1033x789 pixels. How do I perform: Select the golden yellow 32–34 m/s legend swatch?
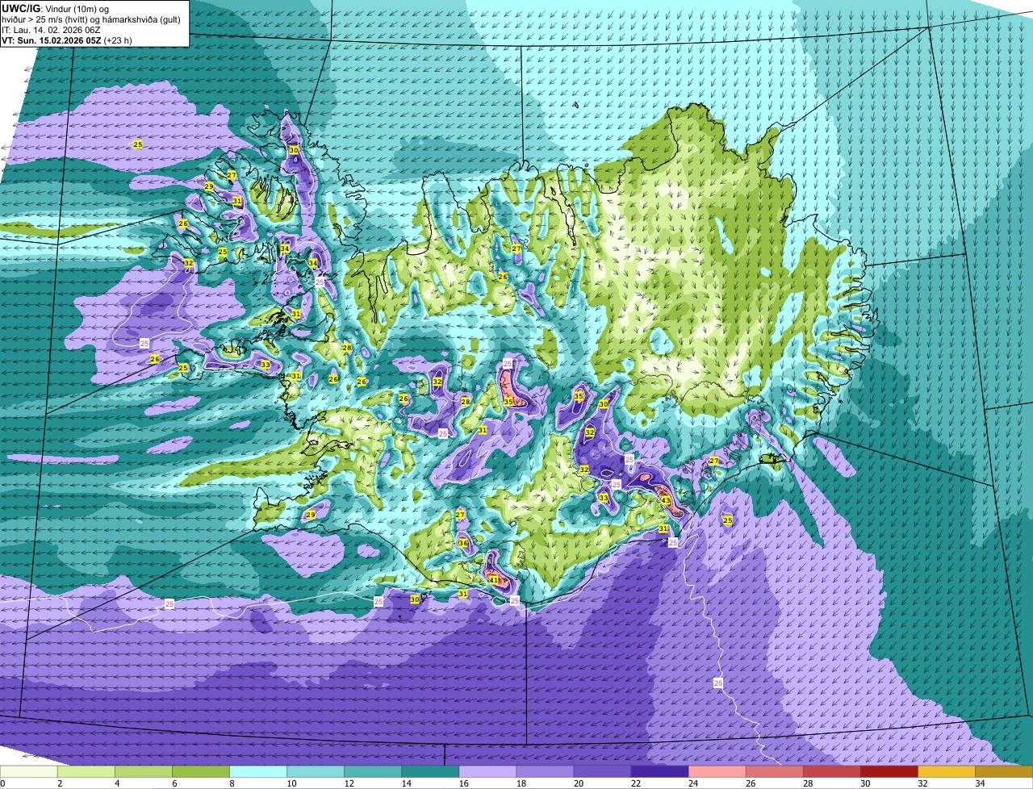click(x=946, y=771)
